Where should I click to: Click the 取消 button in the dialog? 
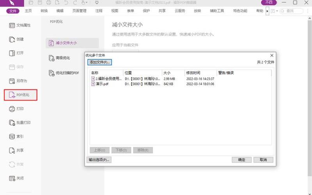pos(263,160)
